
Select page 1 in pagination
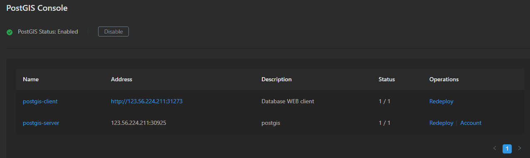click(x=507, y=148)
